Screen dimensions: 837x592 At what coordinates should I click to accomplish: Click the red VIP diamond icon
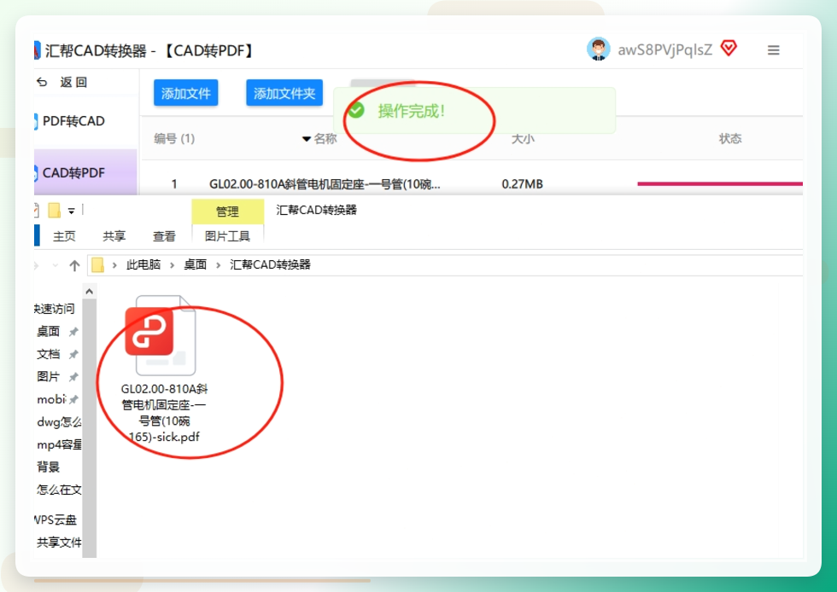[729, 49]
